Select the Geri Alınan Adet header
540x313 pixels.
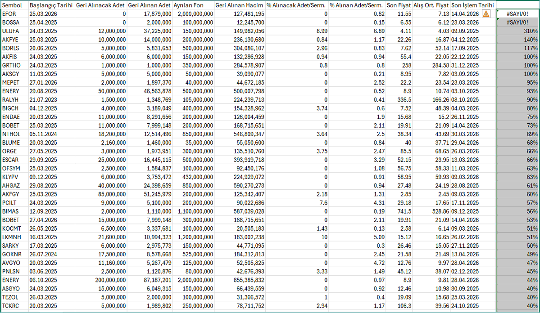coord(150,5)
